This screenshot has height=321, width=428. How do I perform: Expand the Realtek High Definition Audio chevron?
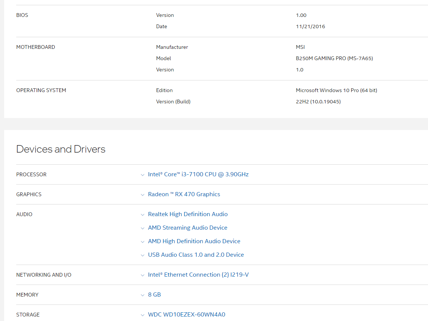point(142,215)
